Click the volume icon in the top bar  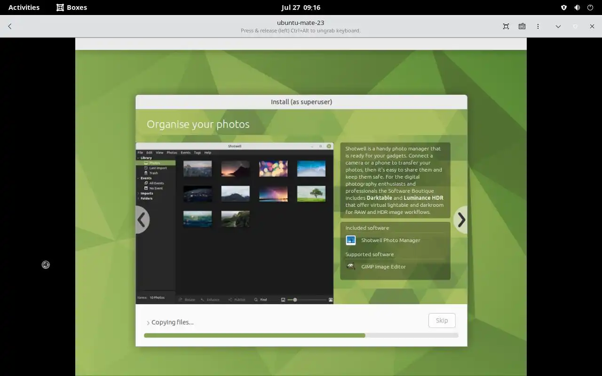point(577,8)
